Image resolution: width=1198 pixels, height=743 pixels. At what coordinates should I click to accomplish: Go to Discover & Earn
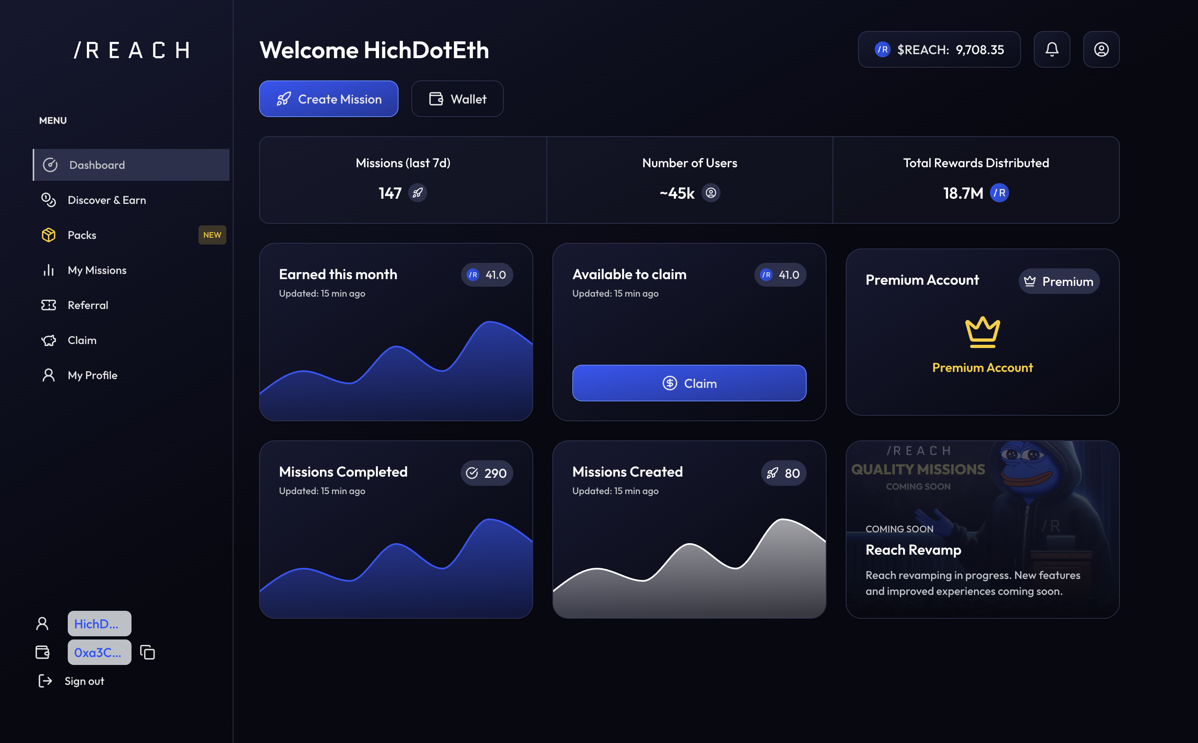tap(106, 200)
